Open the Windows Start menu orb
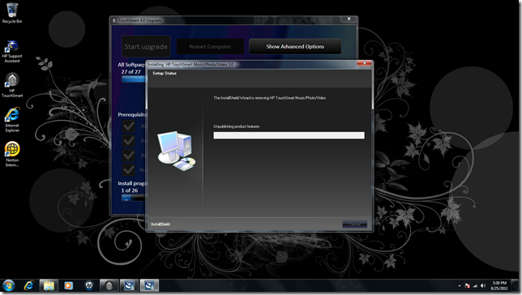This screenshot has height=295, width=522. tap(9, 285)
